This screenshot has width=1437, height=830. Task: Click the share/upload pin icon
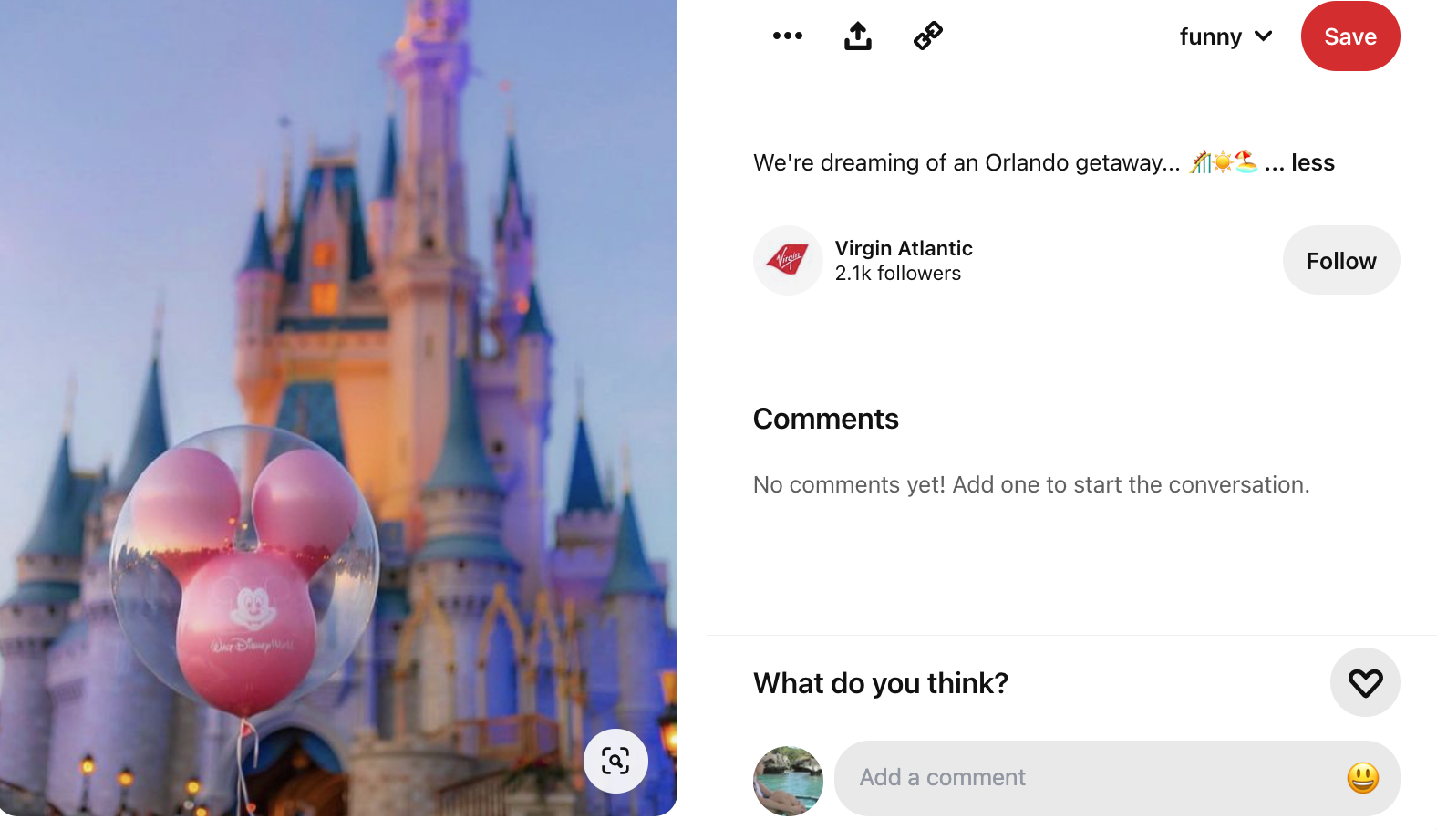tap(858, 36)
